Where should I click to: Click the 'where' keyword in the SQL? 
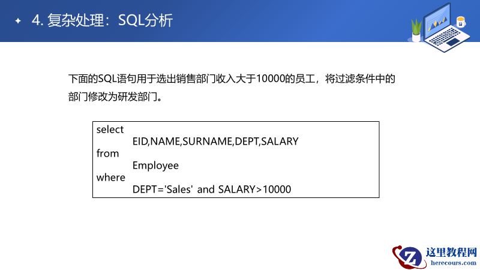pos(111,178)
